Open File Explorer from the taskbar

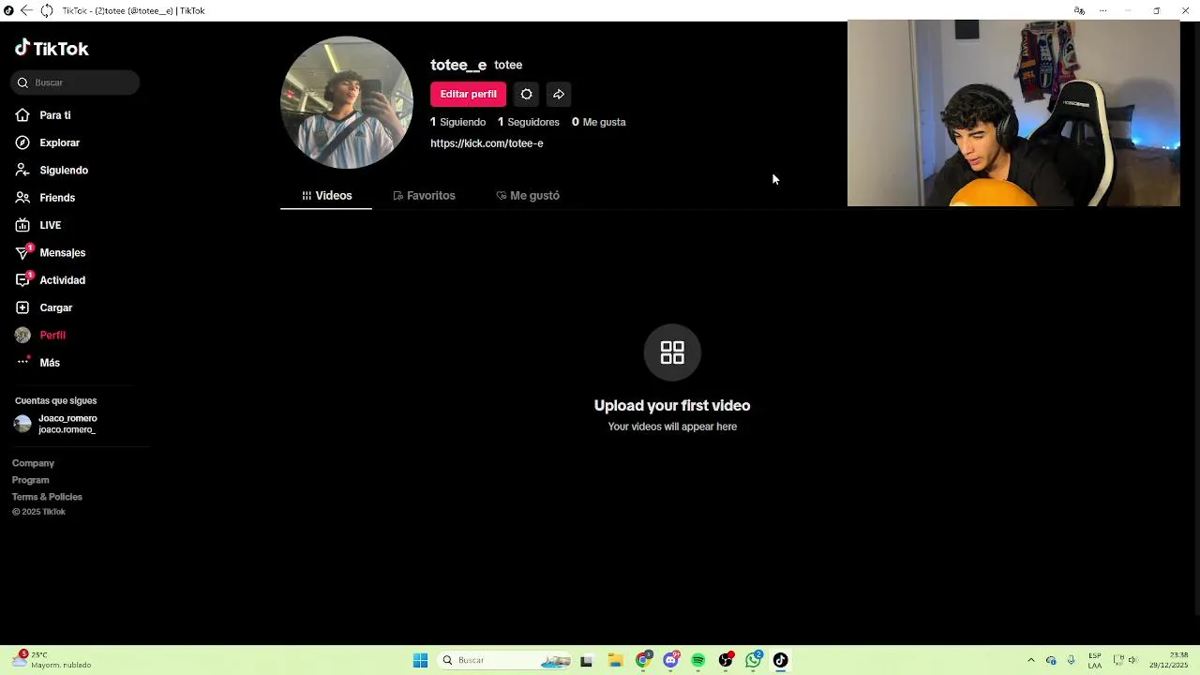[615, 661]
